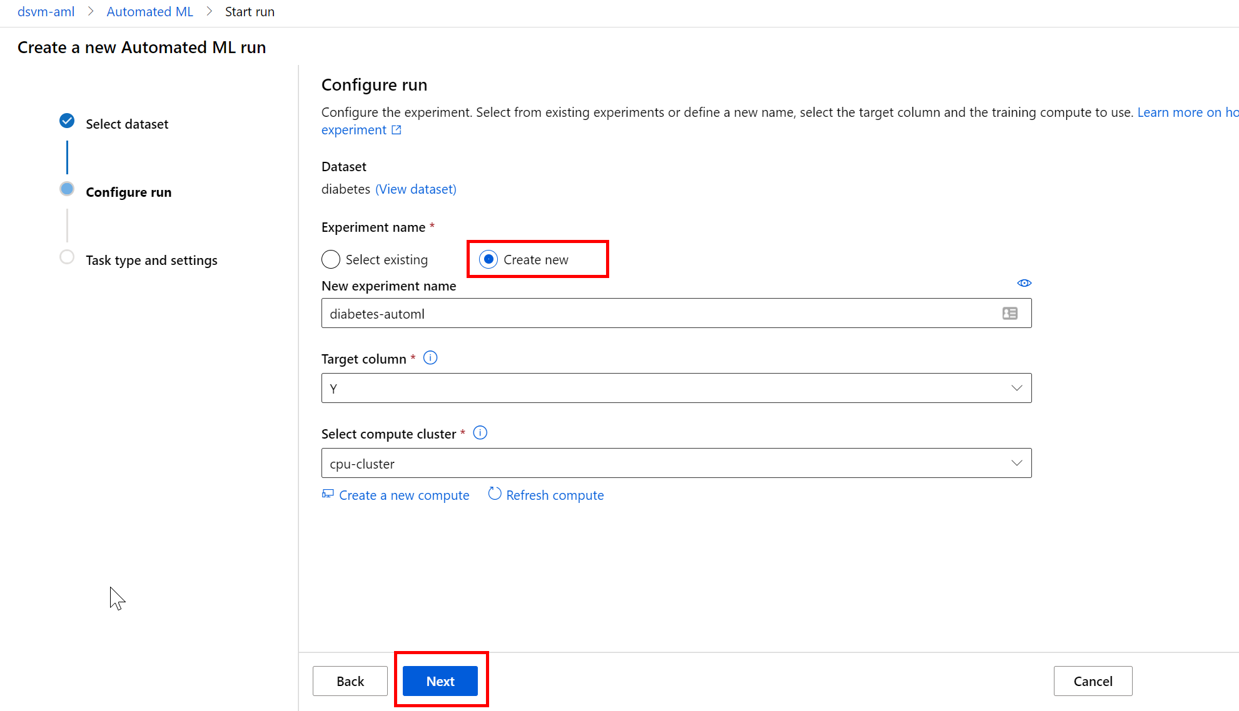Click the external link icon after experiment
This screenshot has width=1239, height=711.
click(x=397, y=130)
